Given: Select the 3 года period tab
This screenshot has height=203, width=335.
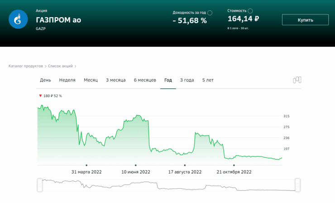Looking at the screenshot, I should [187, 80].
